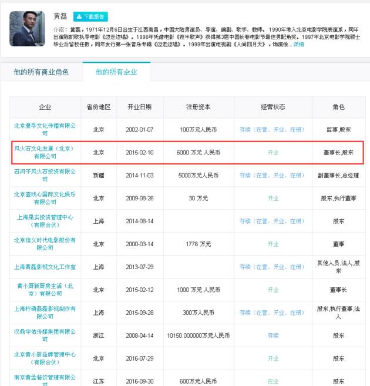
Task: Click the 浙江 province cell
Action: coord(99,335)
